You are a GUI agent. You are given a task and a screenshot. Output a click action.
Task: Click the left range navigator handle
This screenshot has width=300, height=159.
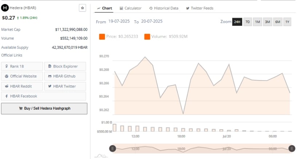click(112, 148)
